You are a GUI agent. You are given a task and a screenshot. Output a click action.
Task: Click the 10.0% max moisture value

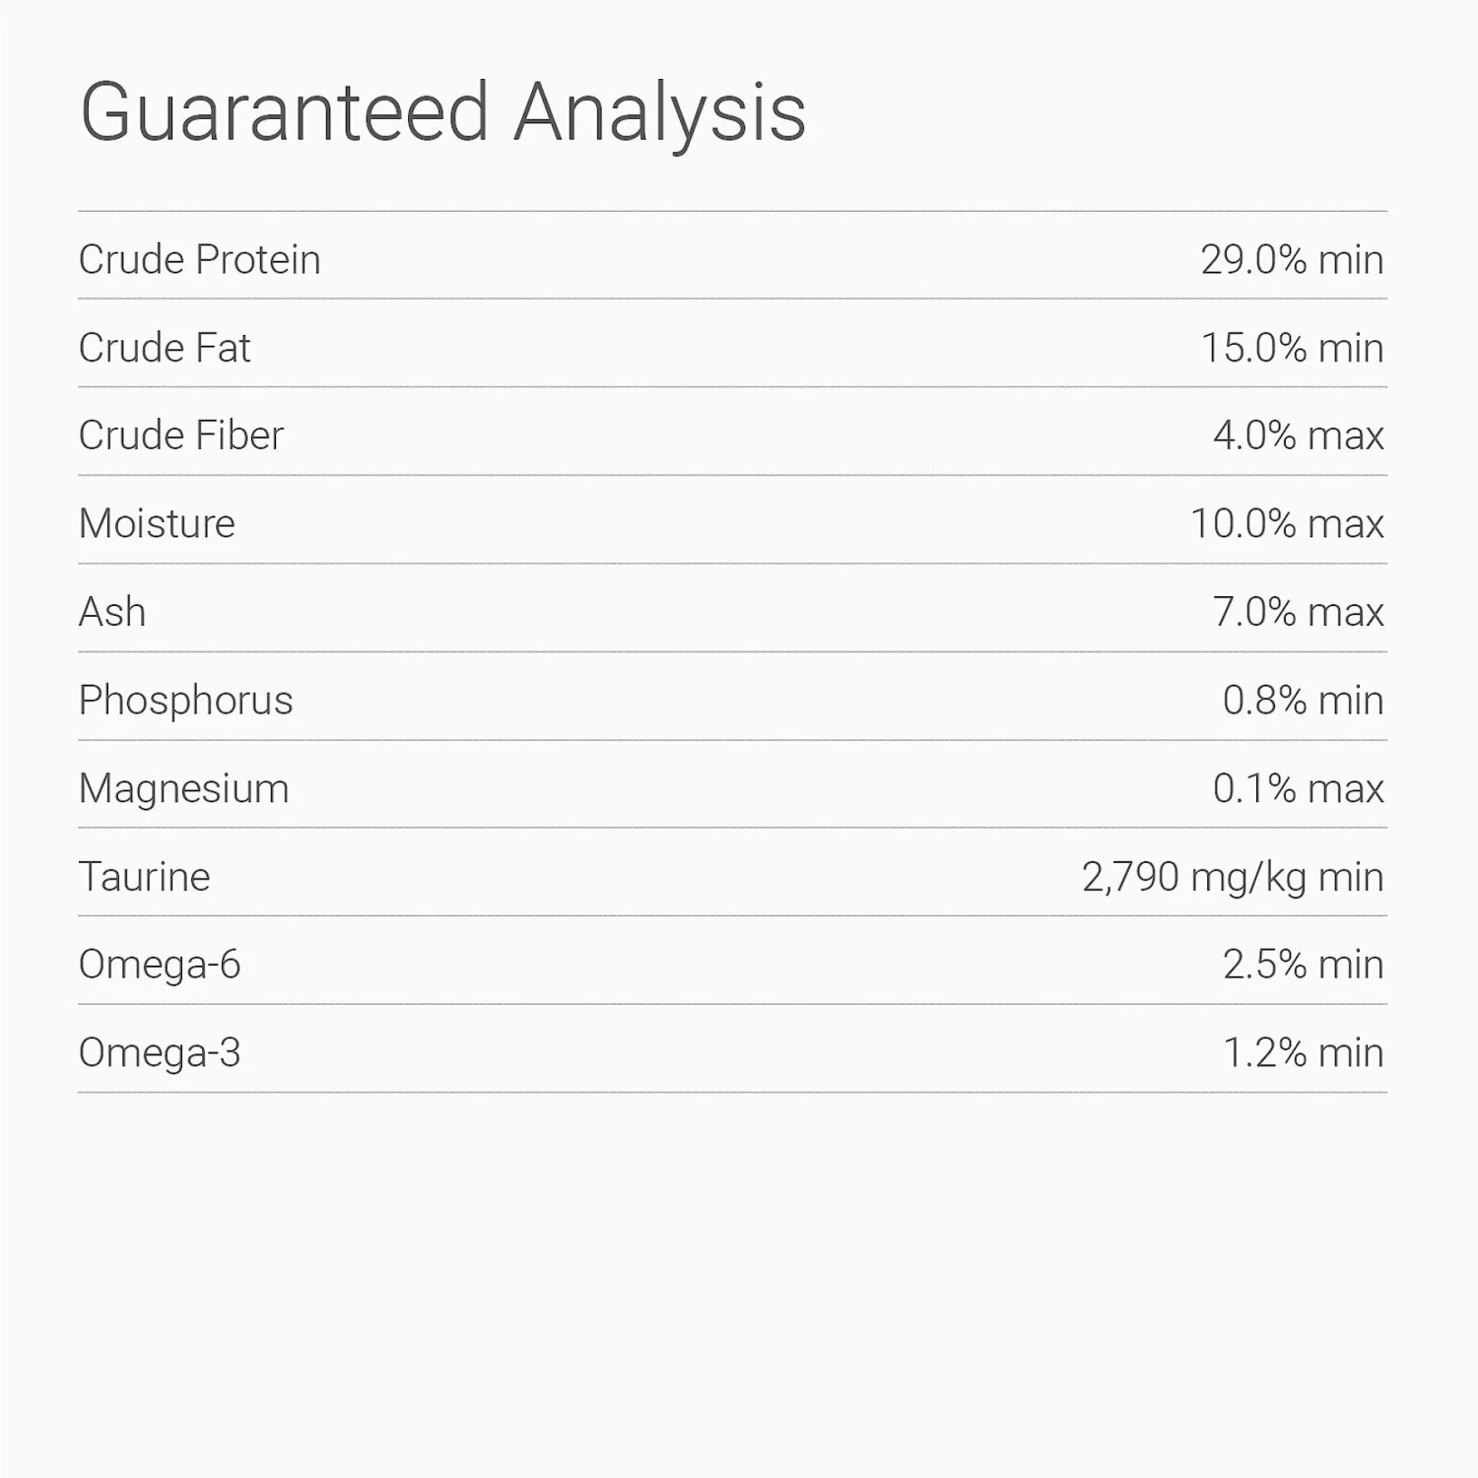pyautogui.click(x=1287, y=524)
